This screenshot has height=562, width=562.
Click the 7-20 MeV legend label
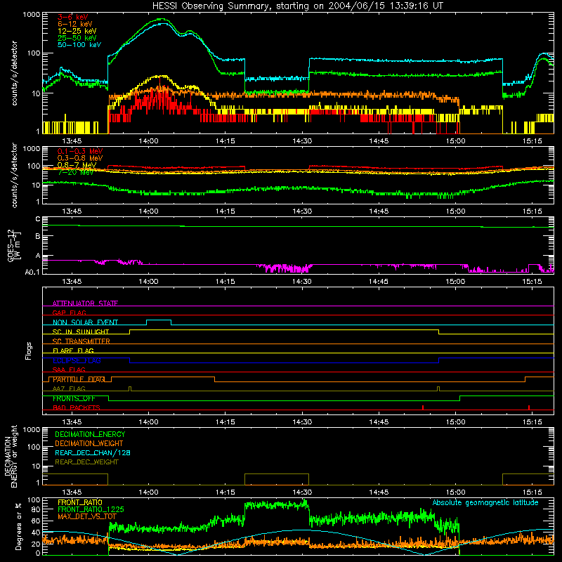pyautogui.click(x=76, y=172)
